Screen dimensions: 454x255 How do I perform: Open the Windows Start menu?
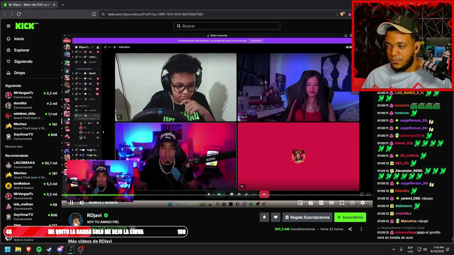[x=7, y=249]
